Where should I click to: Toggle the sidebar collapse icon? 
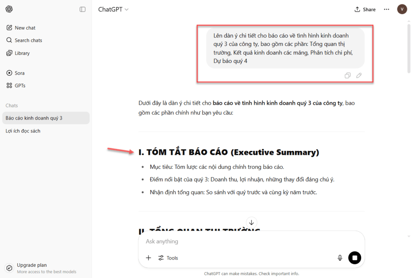pos(83,9)
